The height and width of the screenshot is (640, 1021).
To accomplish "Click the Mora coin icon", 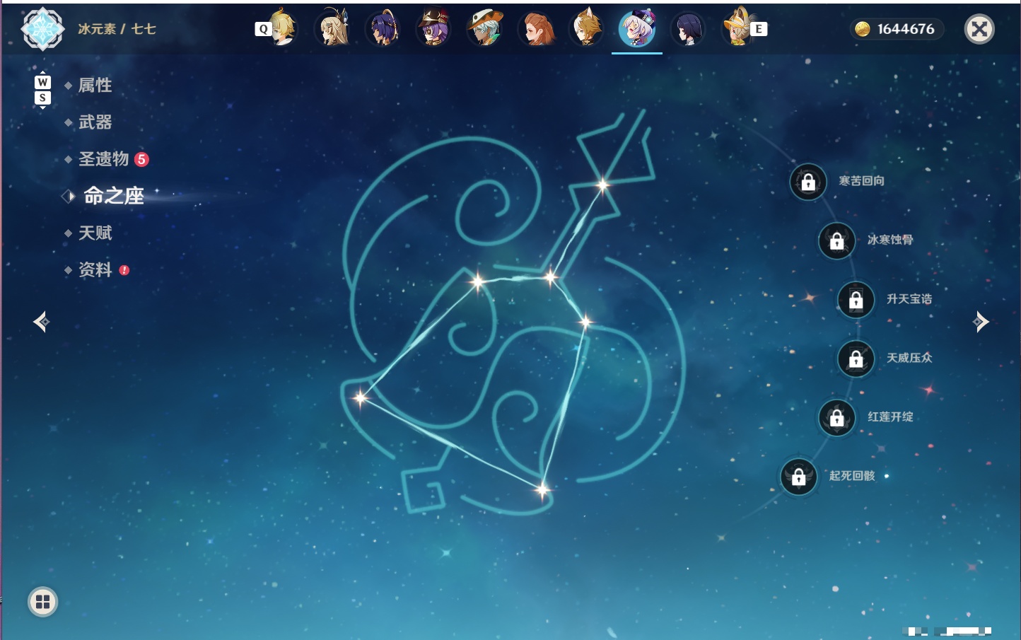I will (863, 29).
